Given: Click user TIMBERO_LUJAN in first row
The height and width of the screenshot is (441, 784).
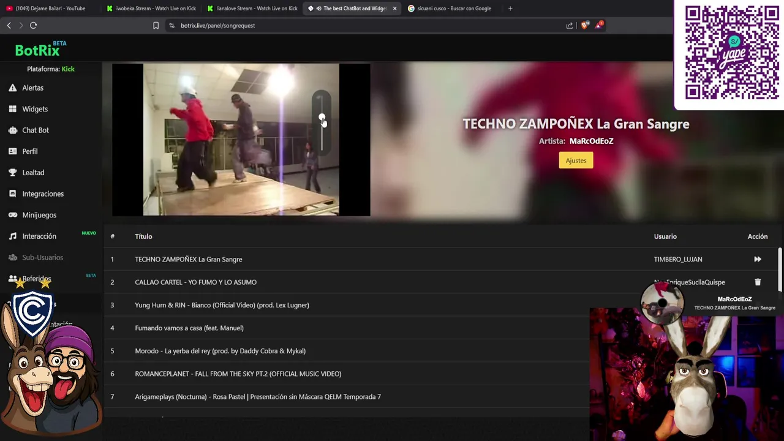Looking at the screenshot, I should (678, 259).
